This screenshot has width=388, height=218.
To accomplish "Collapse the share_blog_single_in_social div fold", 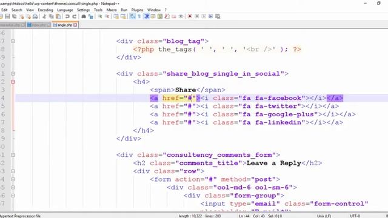I will pos(13,74).
